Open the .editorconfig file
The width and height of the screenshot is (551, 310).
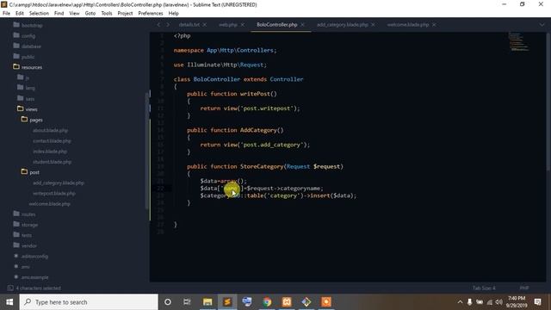click(34, 257)
